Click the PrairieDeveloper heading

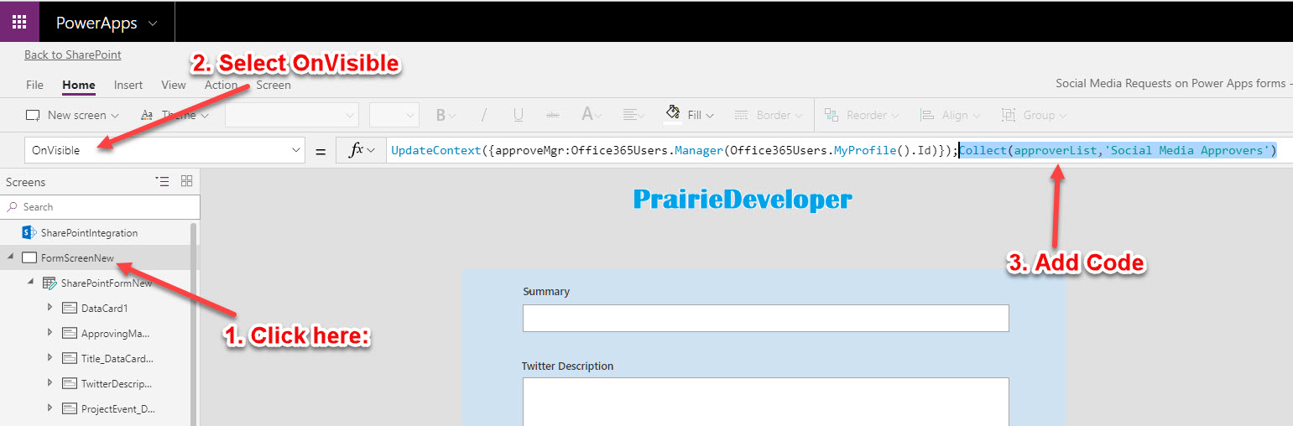click(743, 199)
